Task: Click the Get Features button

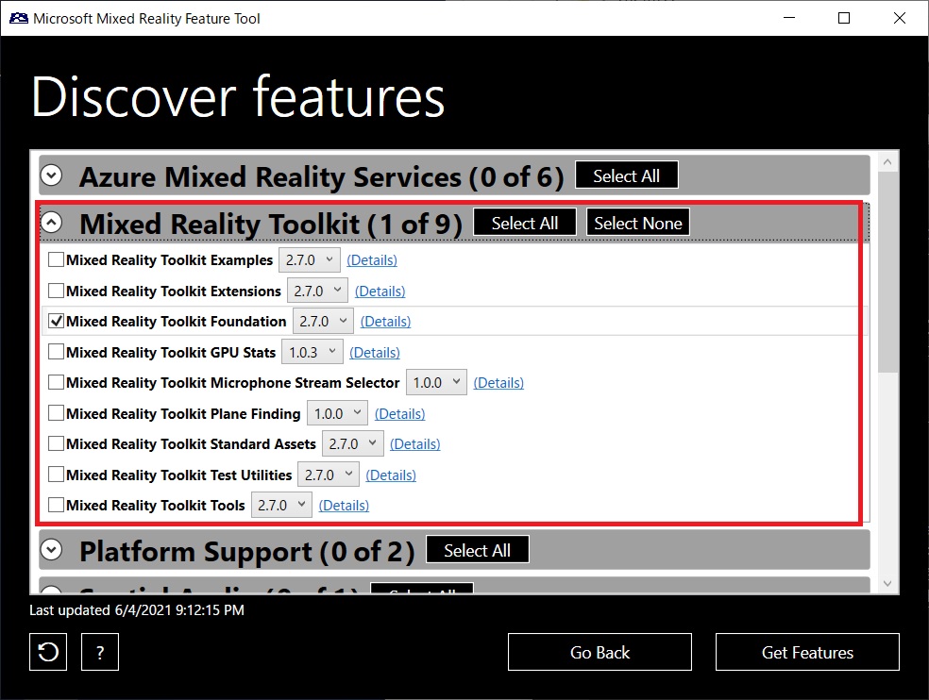Action: tap(807, 652)
